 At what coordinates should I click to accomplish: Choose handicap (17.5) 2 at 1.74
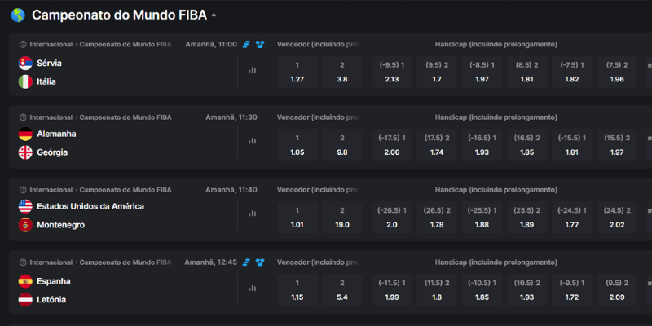click(x=436, y=144)
